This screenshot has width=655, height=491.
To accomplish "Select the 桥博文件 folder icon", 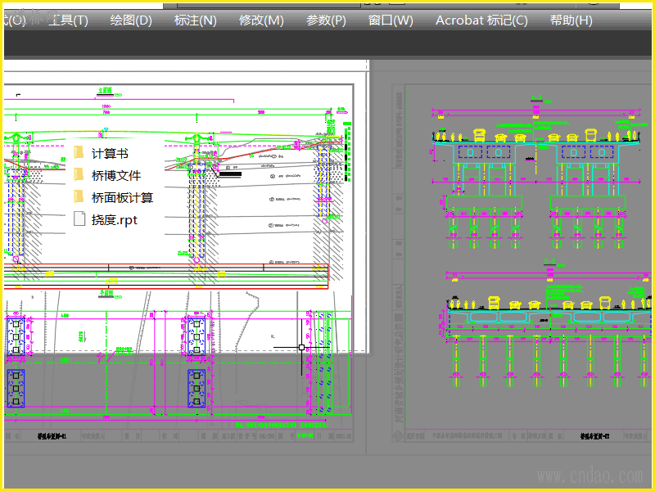I will click(x=79, y=175).
